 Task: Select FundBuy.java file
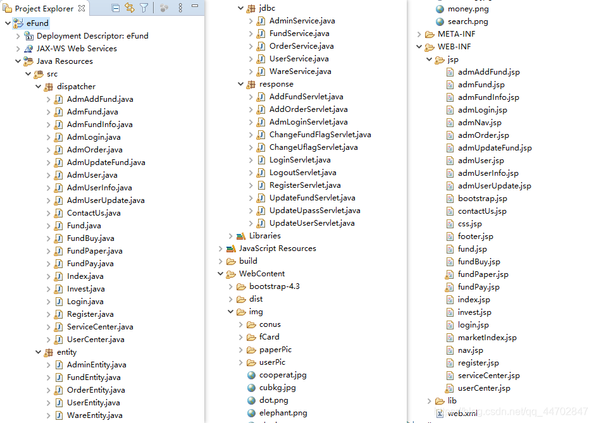[x=90, y=238]
